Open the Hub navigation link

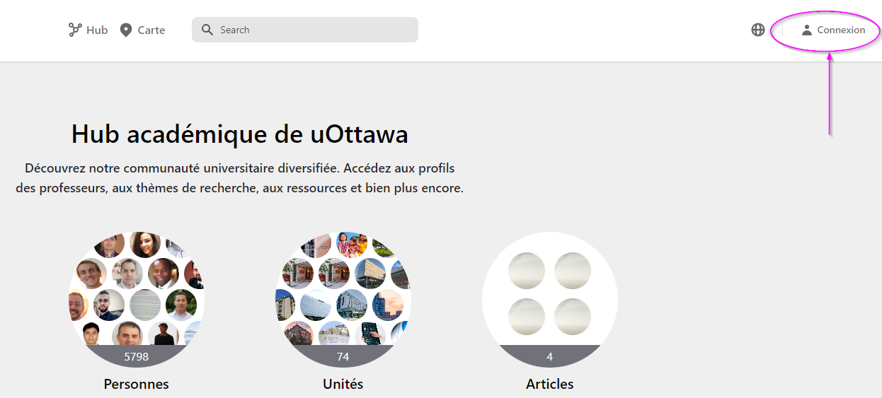97,30
